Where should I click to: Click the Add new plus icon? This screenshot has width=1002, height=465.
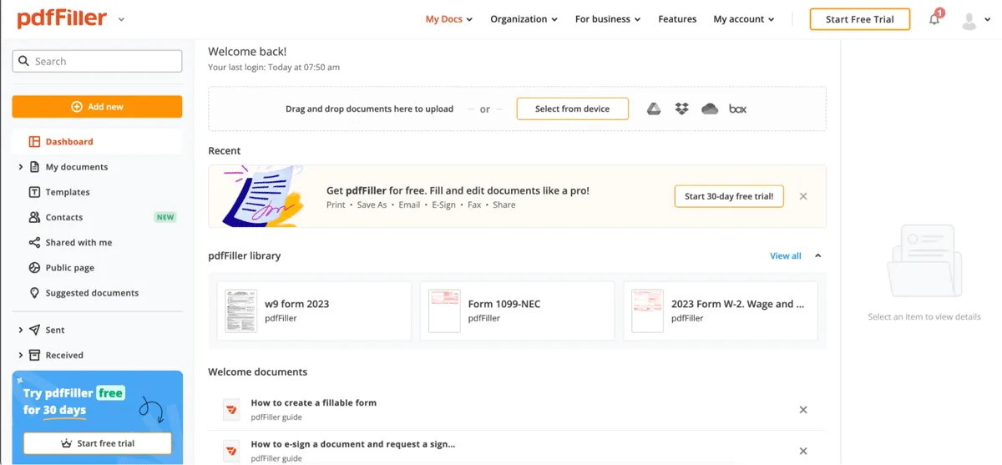77,107
